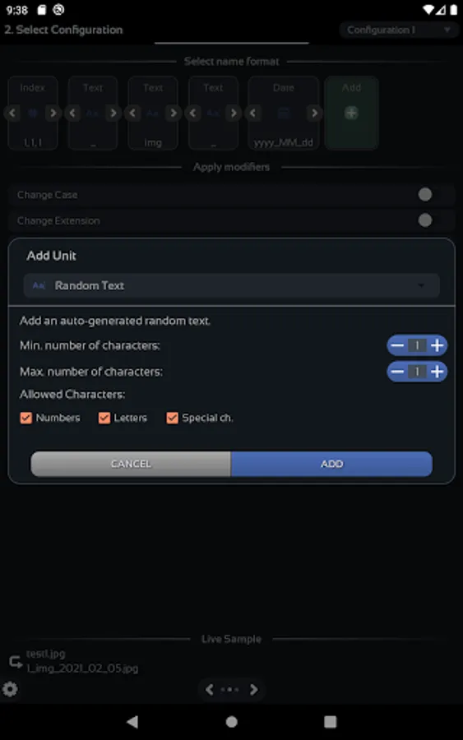Move the Index unit to the right
Viewport: 463px width, 740px height.
(53, 113)
